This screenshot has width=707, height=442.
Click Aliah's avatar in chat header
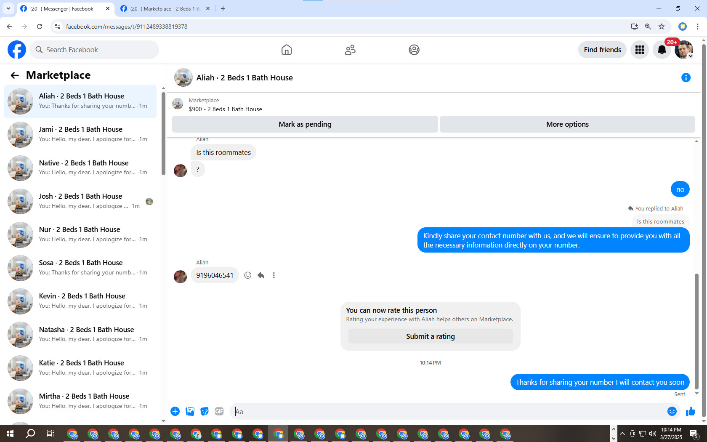(x=183, y=77)
